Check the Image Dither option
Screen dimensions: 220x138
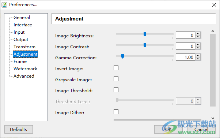pos(116,112)
